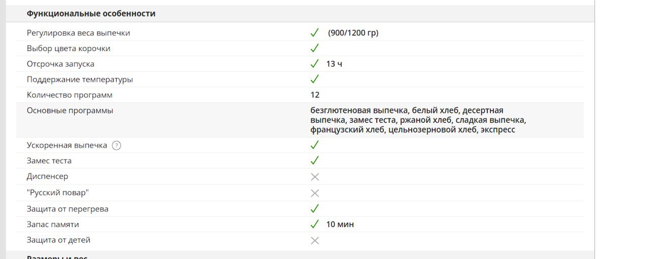The width and height of the screenshot is (649, 259).
Task: Click the Количество программ value 12
Action: [315, 95]
